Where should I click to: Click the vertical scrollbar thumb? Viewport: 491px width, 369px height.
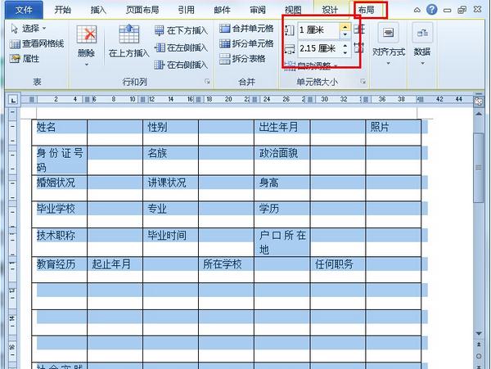point(479,168)
